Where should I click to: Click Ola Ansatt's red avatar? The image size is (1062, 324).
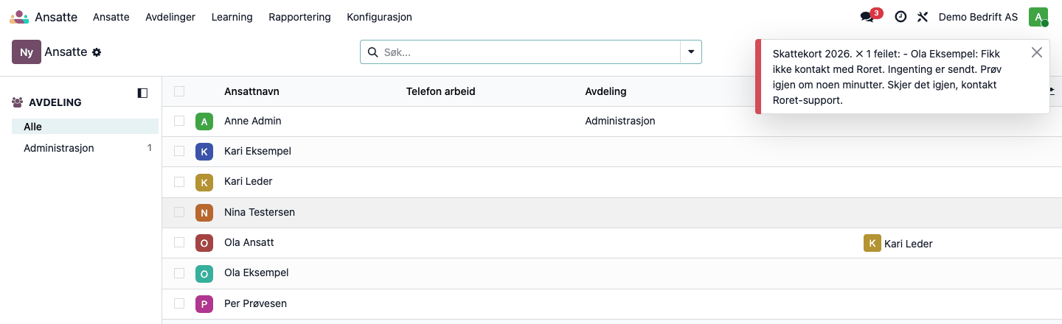(204, 242)
